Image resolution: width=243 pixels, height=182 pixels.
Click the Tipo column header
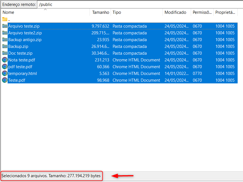pos(117,12)
